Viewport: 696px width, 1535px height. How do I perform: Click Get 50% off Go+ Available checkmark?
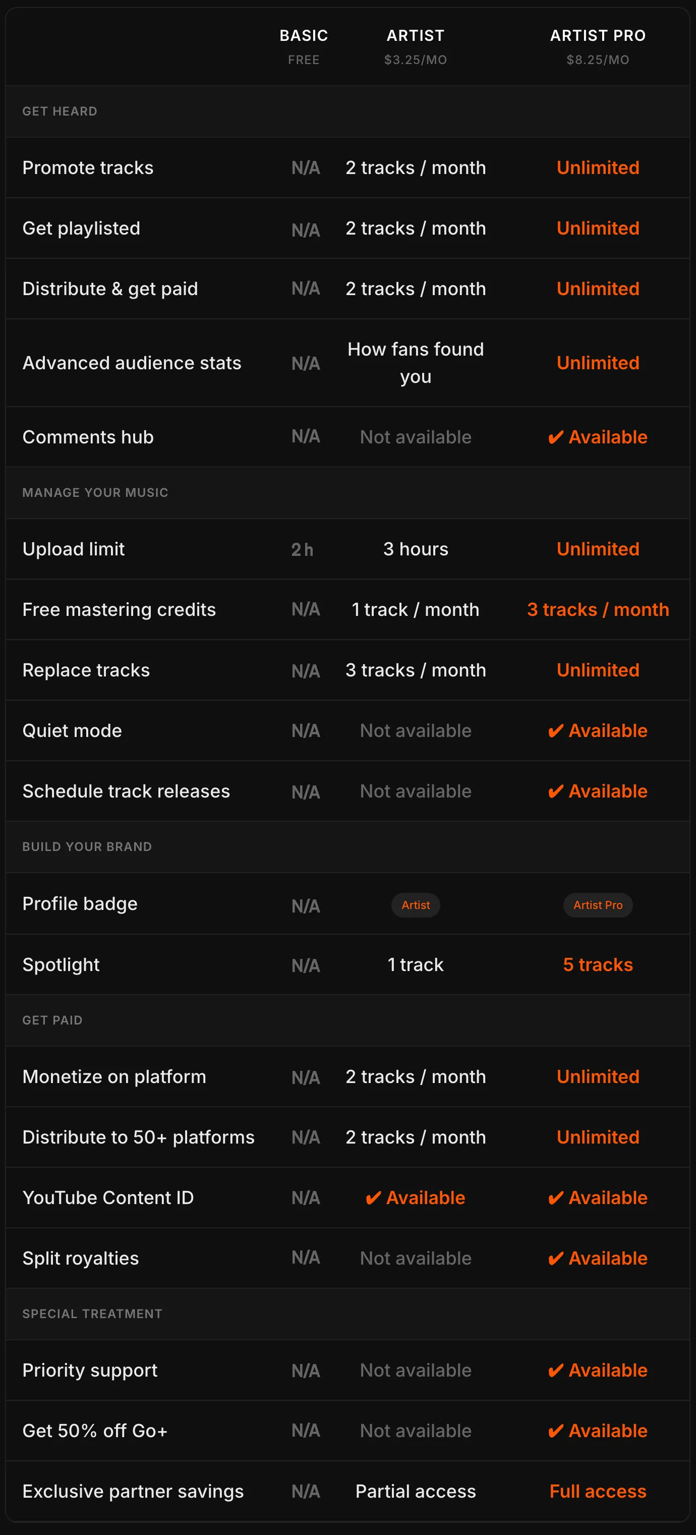(x=598, y=1431)
